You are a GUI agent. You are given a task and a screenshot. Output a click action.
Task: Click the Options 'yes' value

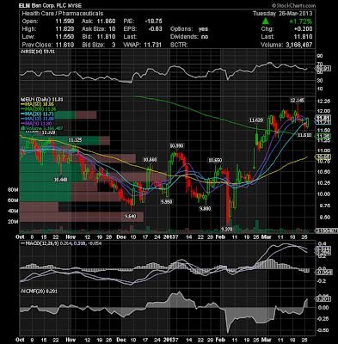(x=203, y=29)
